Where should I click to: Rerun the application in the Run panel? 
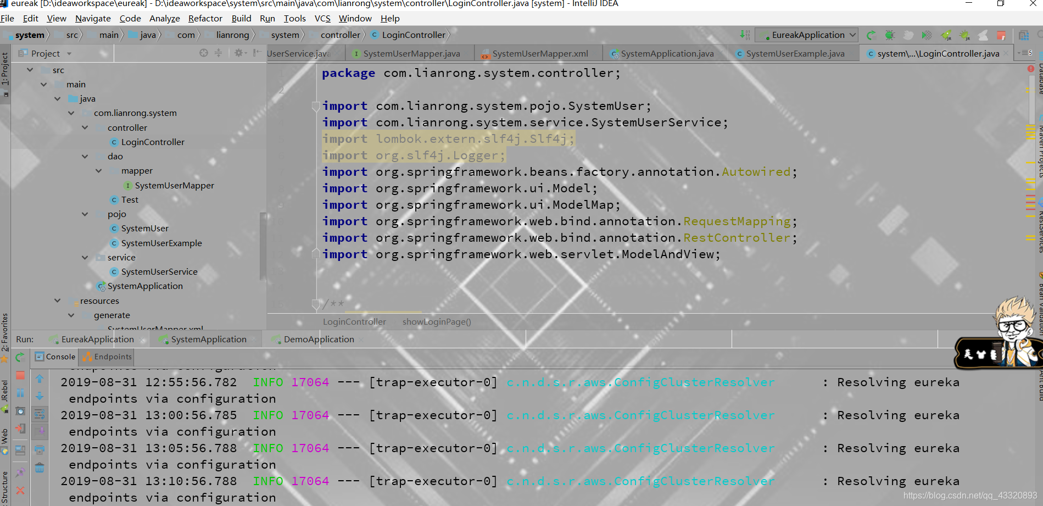[20, 357]
